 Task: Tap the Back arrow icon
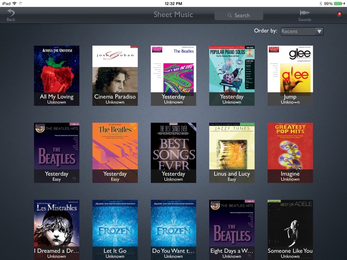coord(11,12)
